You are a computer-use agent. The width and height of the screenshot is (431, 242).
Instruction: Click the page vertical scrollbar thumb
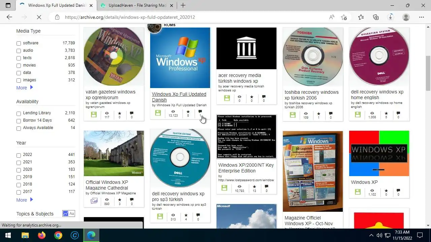[x=428, y=73]
